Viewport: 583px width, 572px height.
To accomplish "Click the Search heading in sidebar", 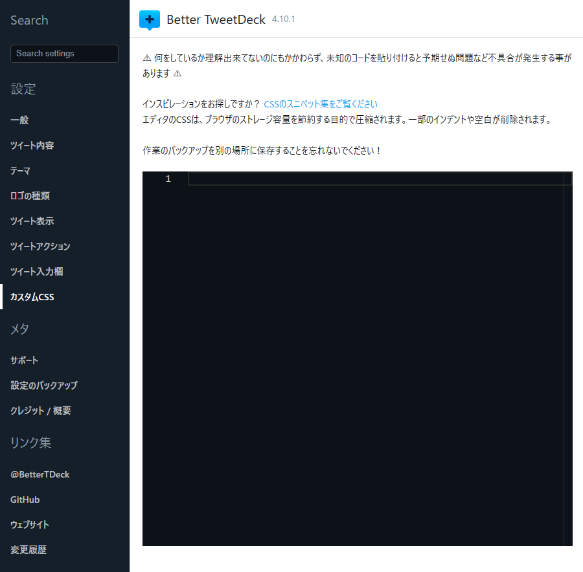I will point(29,20).
